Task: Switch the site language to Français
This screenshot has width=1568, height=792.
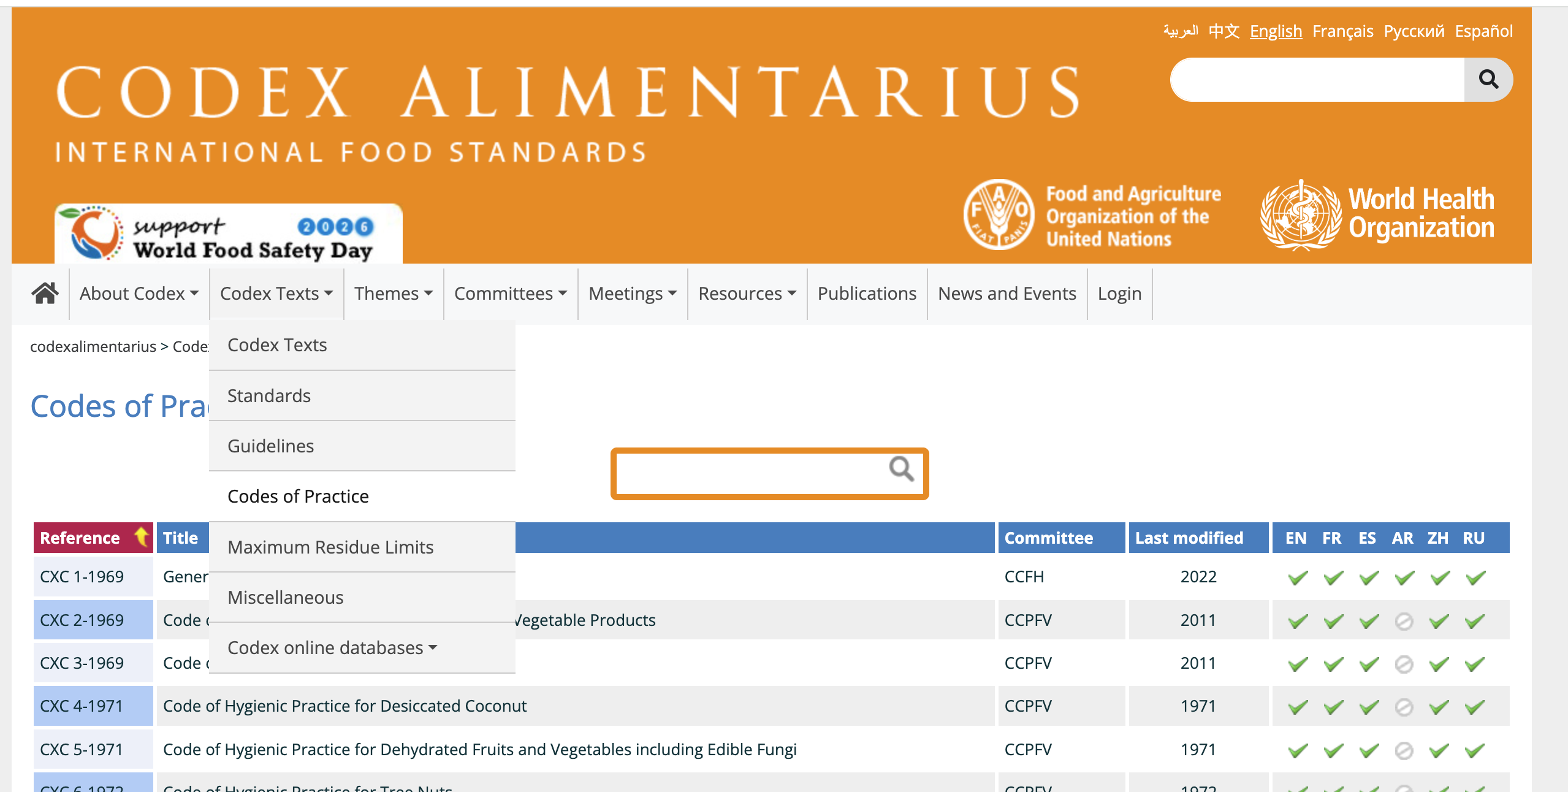Action: (x=1342, y=31)
